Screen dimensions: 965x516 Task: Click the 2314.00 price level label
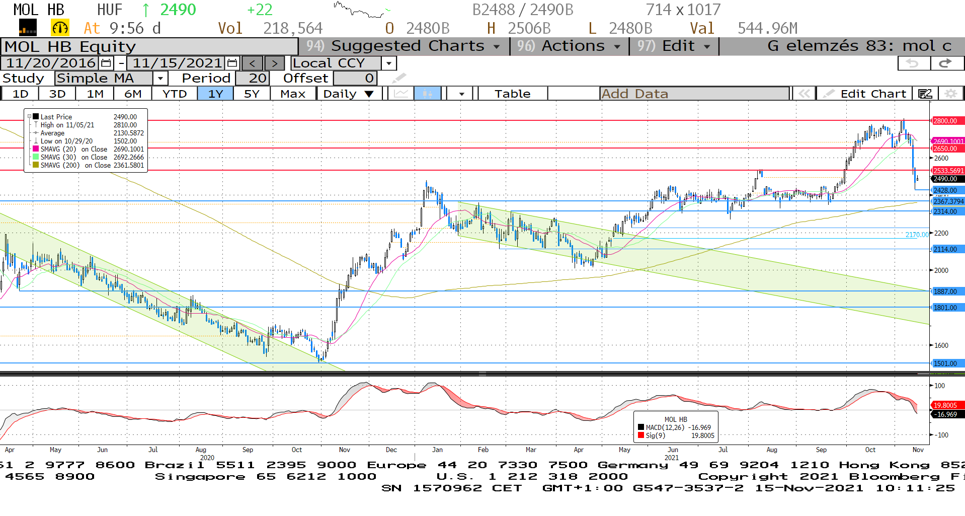(x=948, y=211)
